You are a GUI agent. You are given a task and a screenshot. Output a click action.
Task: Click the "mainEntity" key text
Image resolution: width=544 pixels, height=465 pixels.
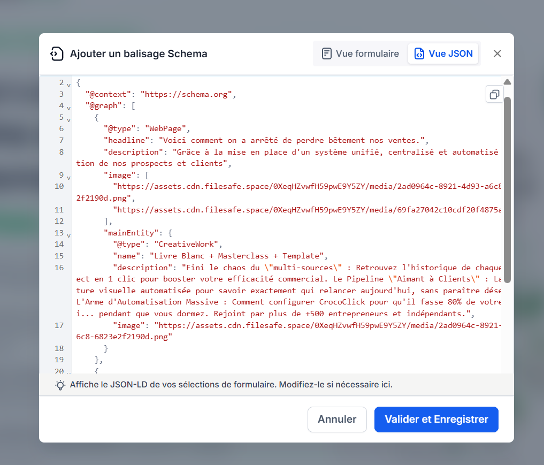pos(131,233)
